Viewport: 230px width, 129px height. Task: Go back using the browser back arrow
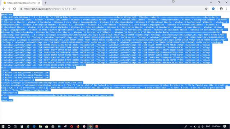click(x=4, y=9)
